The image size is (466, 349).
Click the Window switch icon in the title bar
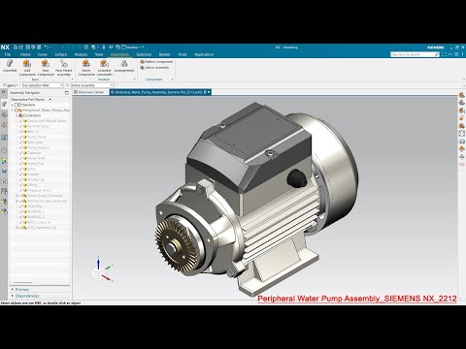pos(118,48)
